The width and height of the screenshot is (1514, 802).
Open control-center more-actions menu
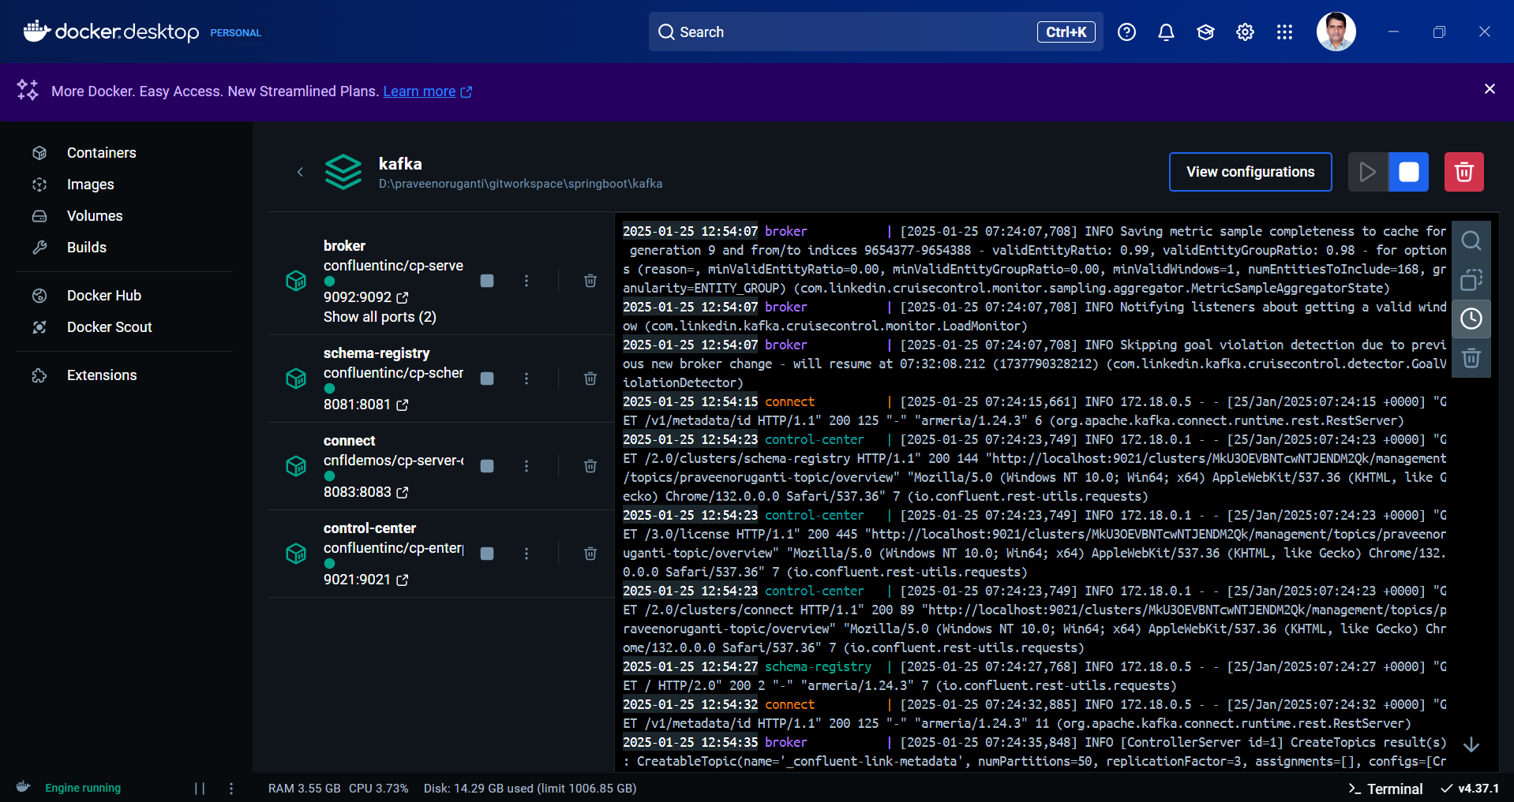pyautogui.click(x=527, y=554)
